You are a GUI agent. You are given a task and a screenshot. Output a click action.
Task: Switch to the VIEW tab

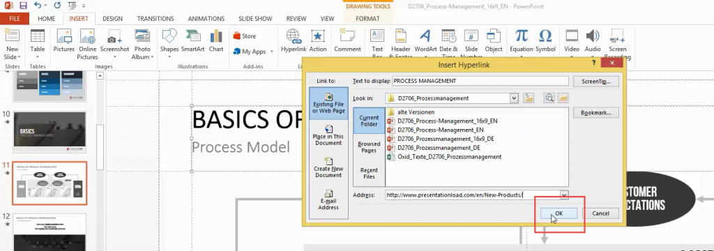coord(327,19)
